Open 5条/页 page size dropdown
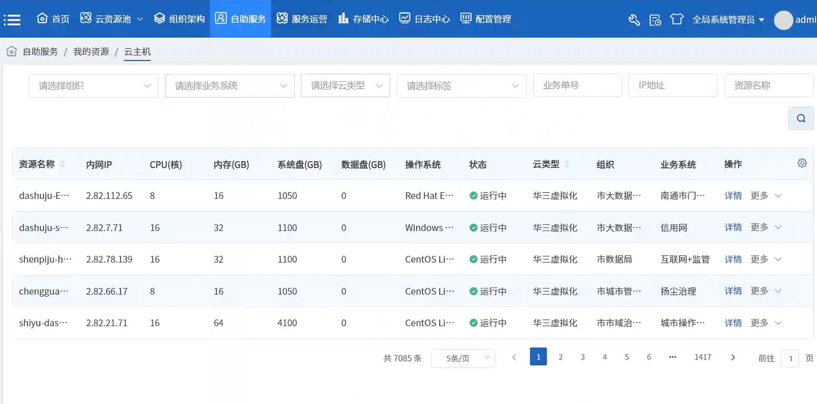The height and width of the screenshot is (404, 817). pyautogui.click(x=463, y=358)
